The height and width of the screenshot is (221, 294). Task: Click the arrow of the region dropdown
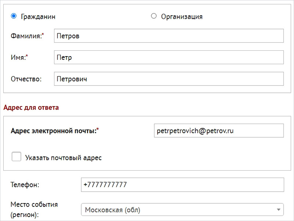coord(278,210)
